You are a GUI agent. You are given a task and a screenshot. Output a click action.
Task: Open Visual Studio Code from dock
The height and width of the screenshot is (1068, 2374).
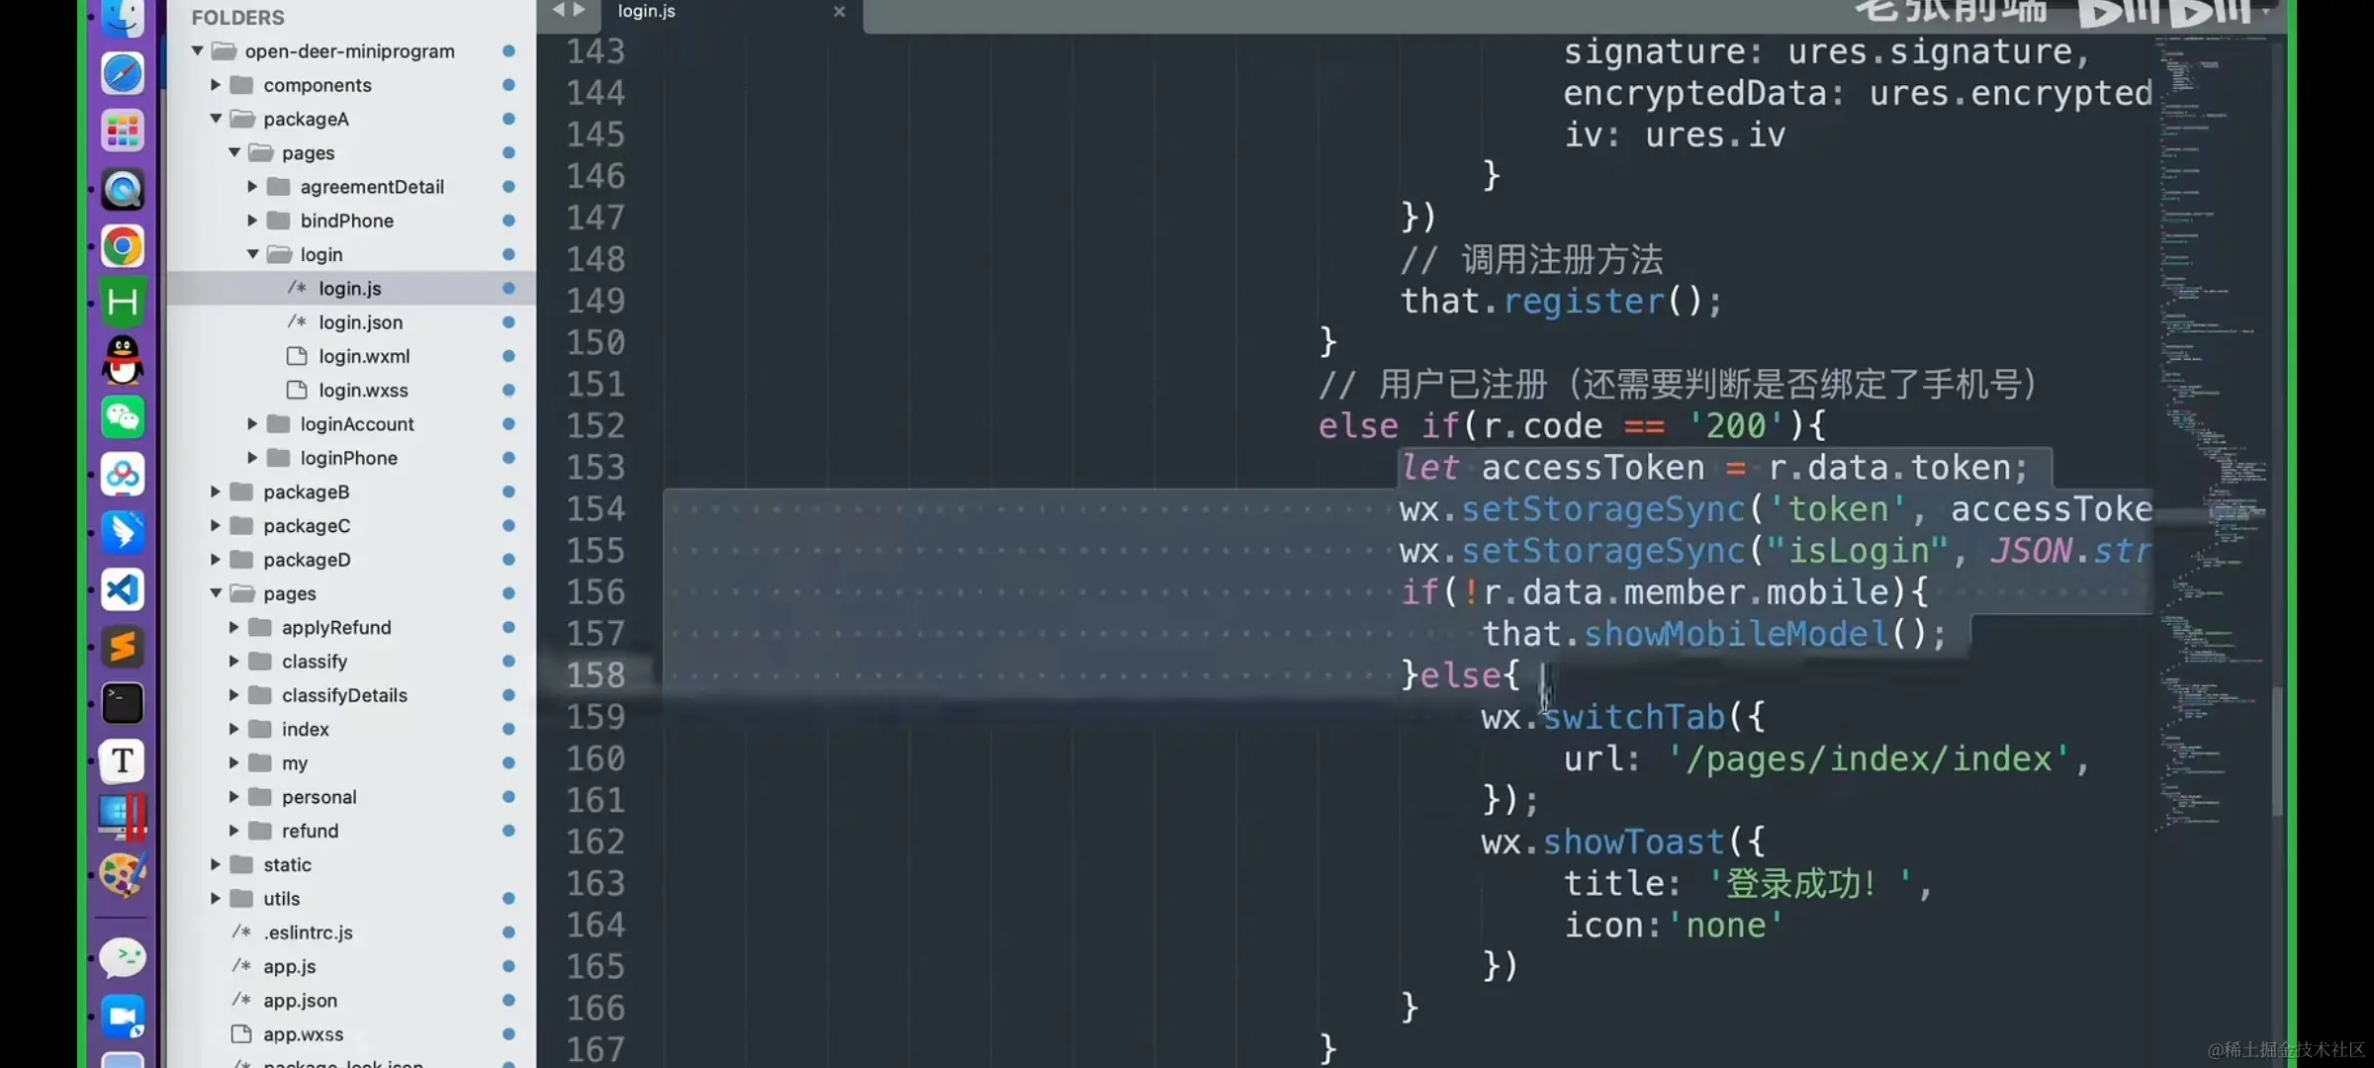tap(123, 590)
